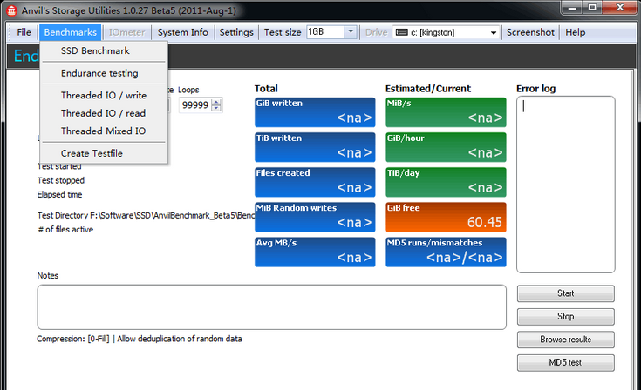This screenshot has width=641, height=390.
Task: Click Create Testfile menu entry
Action: coord(104,153)
